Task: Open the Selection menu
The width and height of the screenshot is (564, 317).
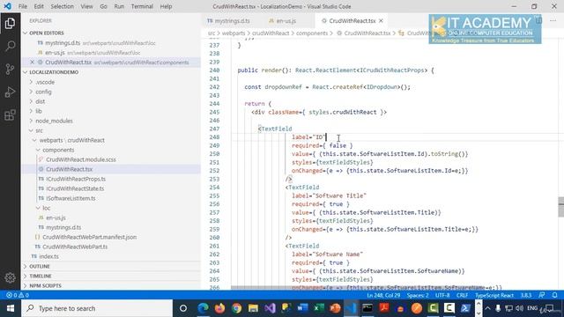Action: pyautogui.click(x=62, y=6)
